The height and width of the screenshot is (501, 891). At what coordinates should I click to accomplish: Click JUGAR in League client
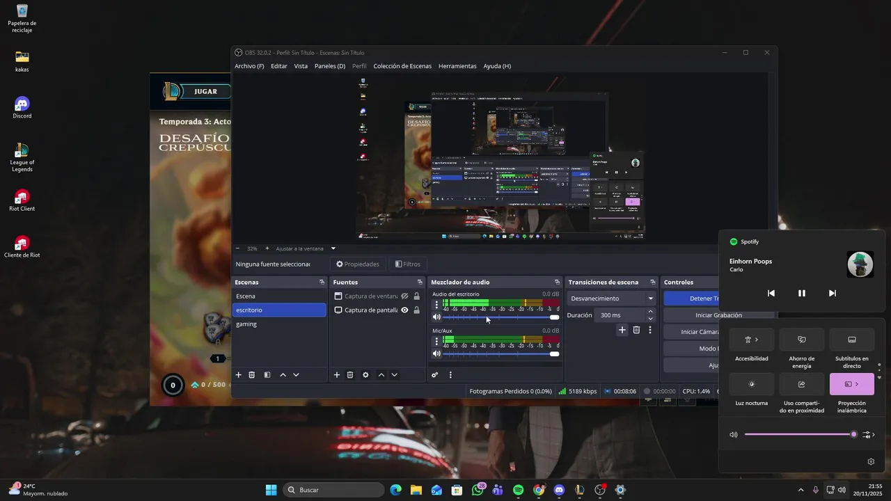[205, 91]
